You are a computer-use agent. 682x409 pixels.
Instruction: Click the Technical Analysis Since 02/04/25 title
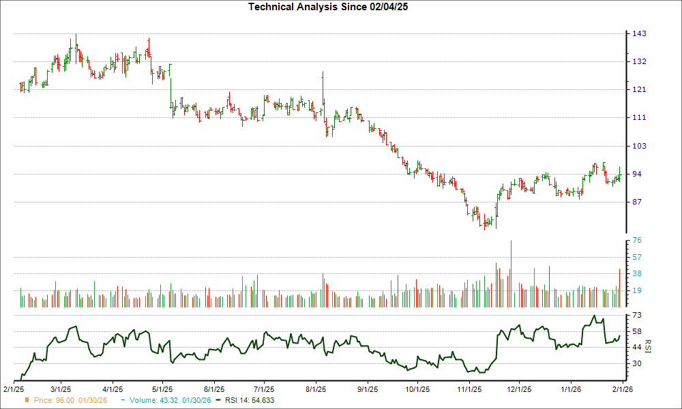point(329,7)
